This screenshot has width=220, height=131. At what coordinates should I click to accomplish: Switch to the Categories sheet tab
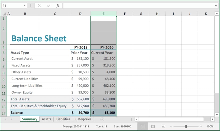83,119
